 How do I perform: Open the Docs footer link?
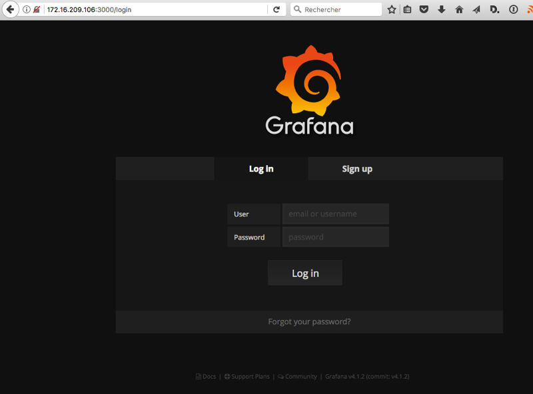206,377
